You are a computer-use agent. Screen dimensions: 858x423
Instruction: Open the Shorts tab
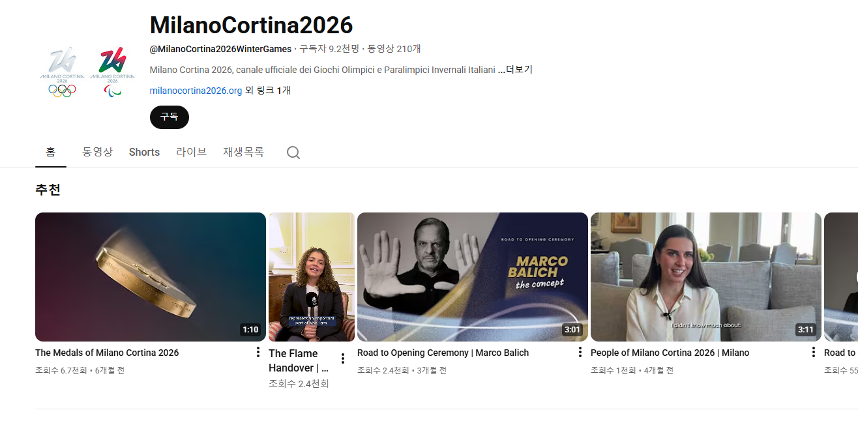click(144, 152)
